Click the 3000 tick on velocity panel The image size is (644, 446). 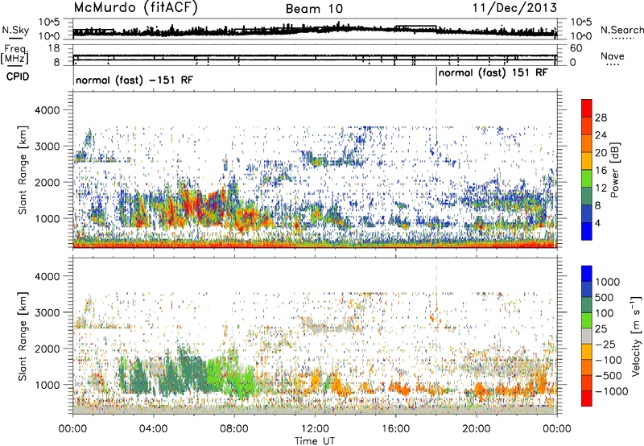click(x=47, y=312)
